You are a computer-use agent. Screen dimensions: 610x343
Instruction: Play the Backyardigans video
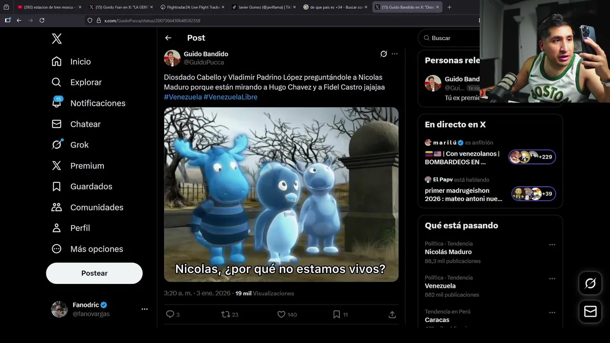[281, 194]
